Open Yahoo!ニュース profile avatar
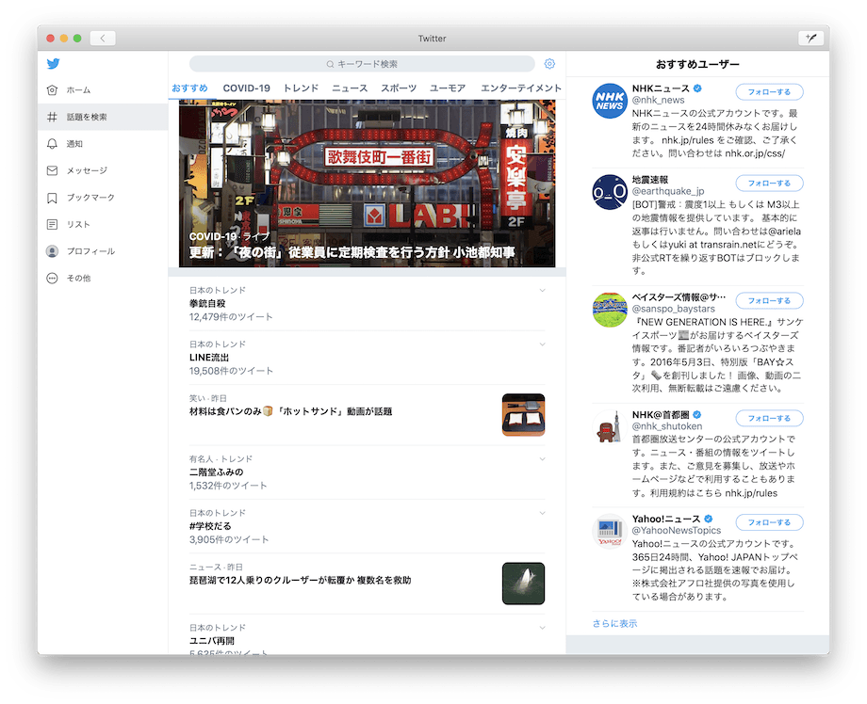Viewport: 867px width, 704px height. pyautogui.click(x=610, y=531)
